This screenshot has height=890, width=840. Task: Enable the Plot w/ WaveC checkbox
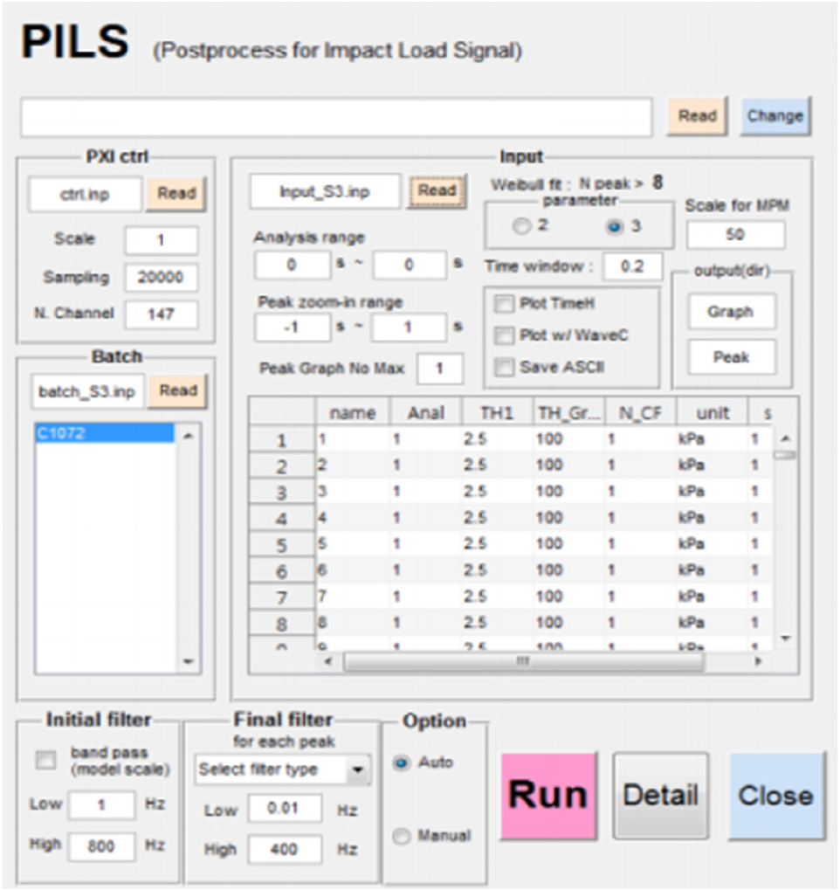tap(504, 335)
